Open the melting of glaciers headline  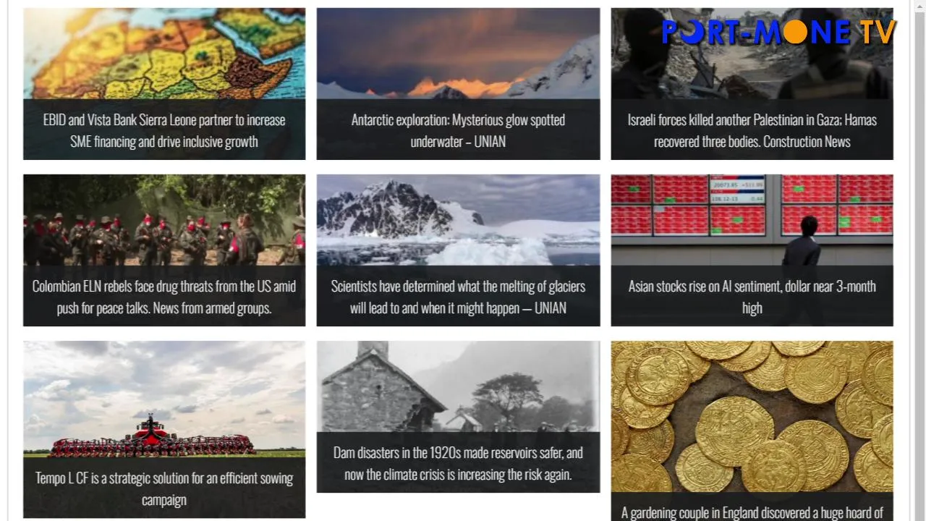click(x=458, y=297)
